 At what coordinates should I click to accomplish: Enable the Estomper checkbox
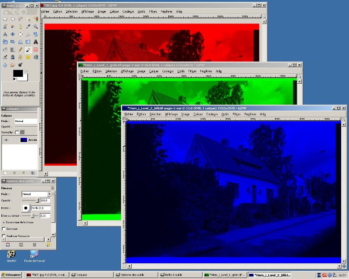tap(4, 228)
